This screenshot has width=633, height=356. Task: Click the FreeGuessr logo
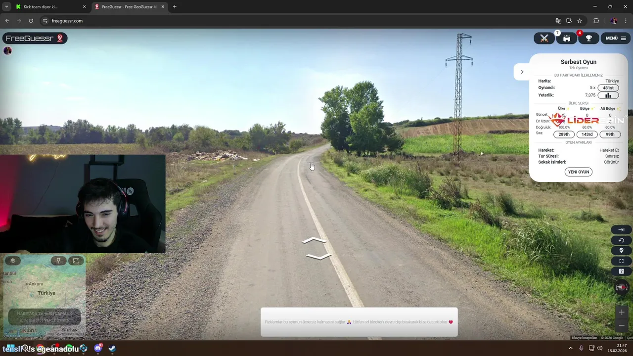tap(35, 38)
